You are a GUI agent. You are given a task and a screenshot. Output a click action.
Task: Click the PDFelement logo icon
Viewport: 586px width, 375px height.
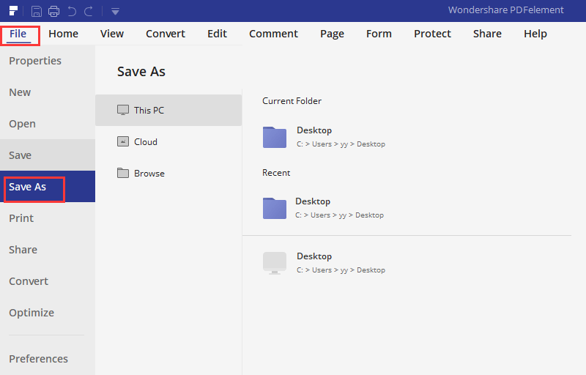click(13, 10)
